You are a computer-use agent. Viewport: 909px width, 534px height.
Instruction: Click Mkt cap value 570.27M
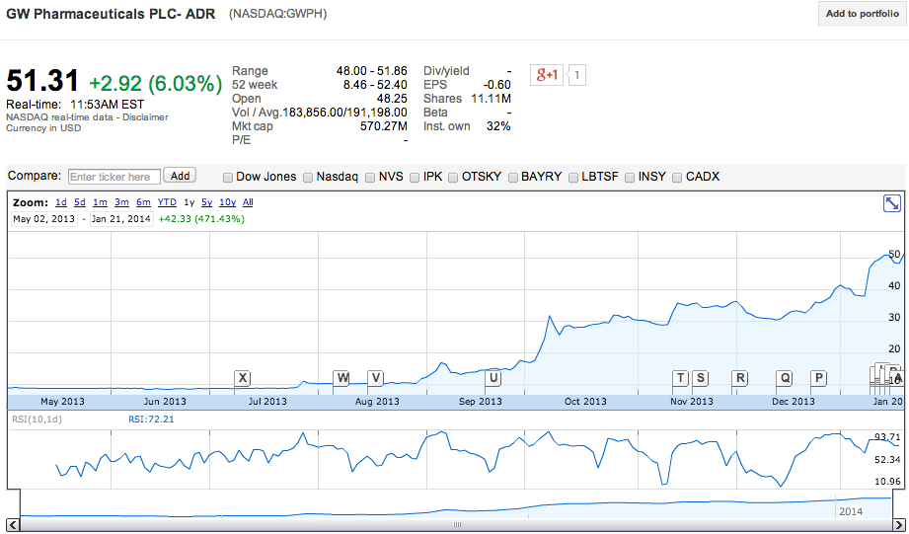(384, 126)
